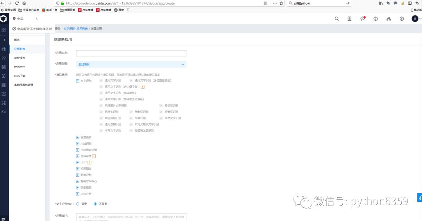This screenshot has width=422, height=221.
Task: Open the message notifications icon with red dot
Action: pyautogui.click(x=363, y=19)
